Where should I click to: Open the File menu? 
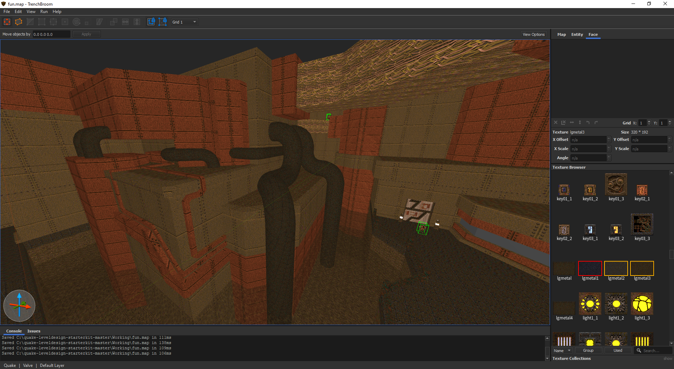pos(7,12)
